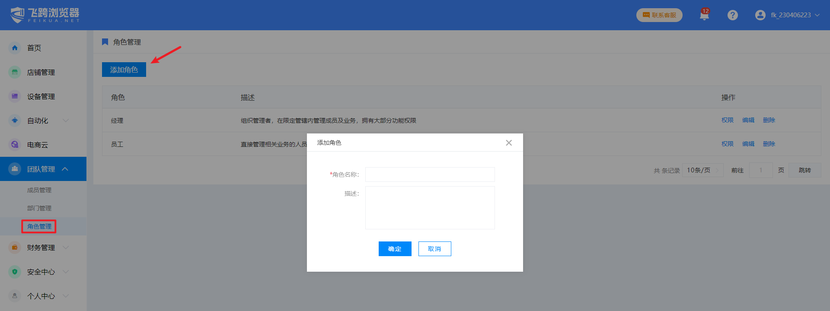
Task: Go to 成员管理 submenu
Action: pos(39,190)
